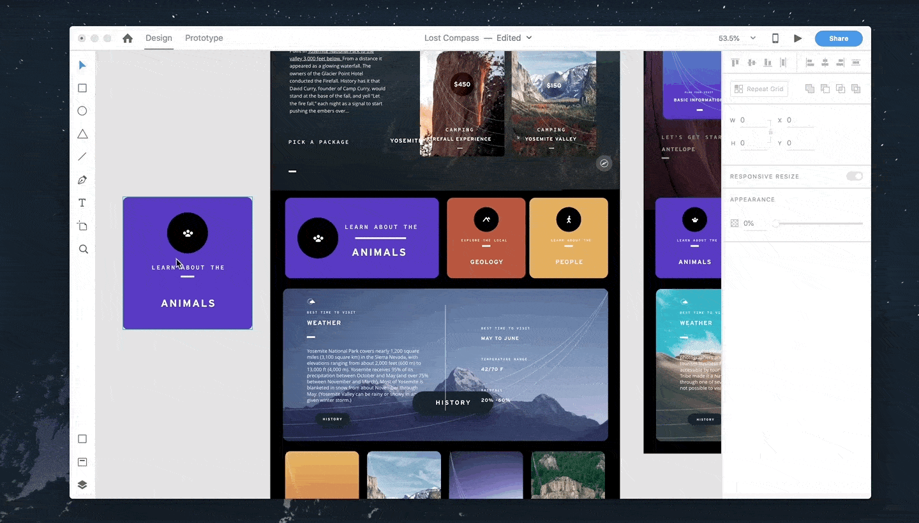
Task: Switch to the Design tab
Action: 159,38
